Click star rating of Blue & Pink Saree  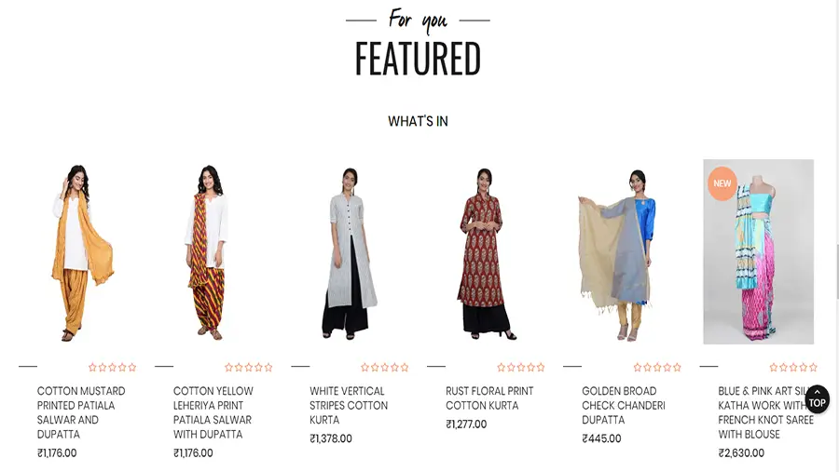pyautogui.click(x=793, y=367)
